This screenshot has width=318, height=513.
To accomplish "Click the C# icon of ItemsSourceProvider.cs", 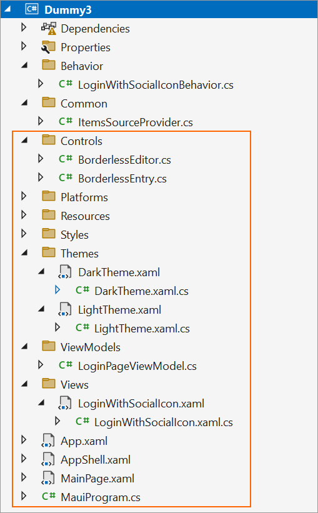I will pos(66,122).
